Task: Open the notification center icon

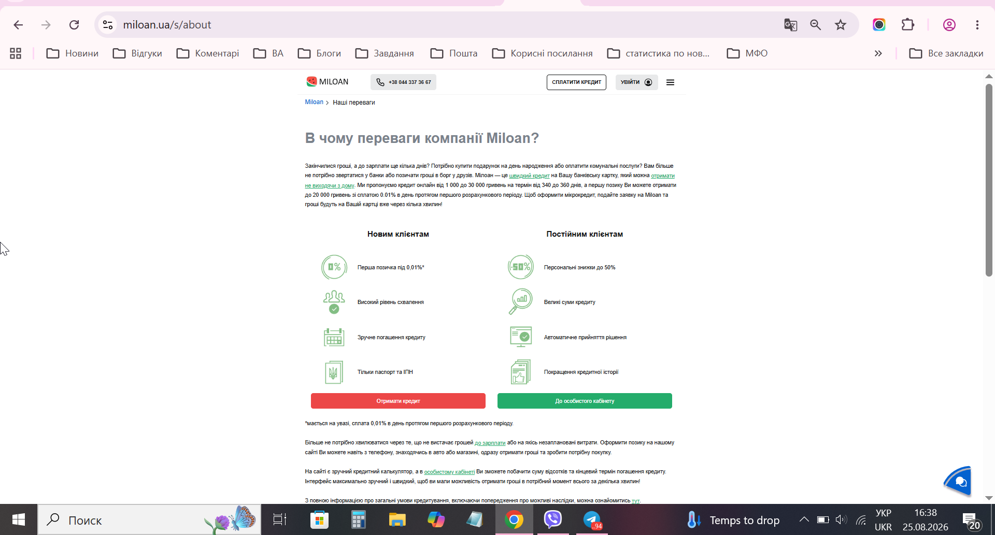Action: (970, 520)
